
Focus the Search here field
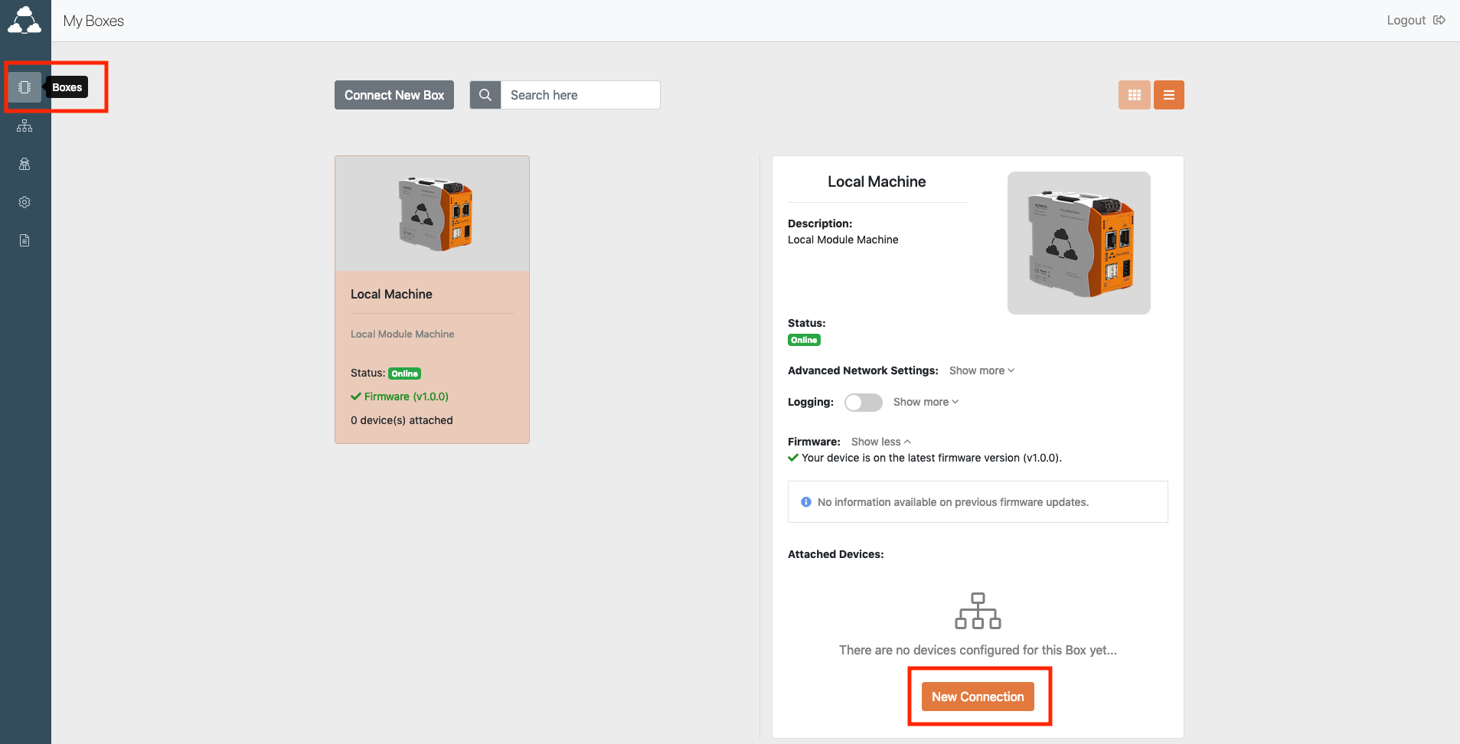580,95
